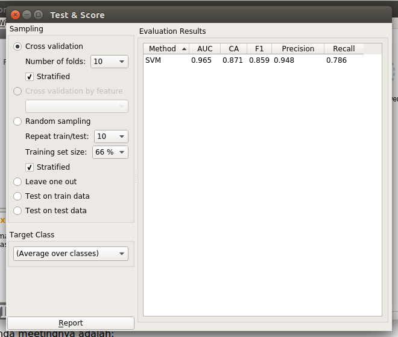Screen dimensions: 398x337
Task: Sort results by Method column header
Action: pyautogui.click(x=166, y=49)
